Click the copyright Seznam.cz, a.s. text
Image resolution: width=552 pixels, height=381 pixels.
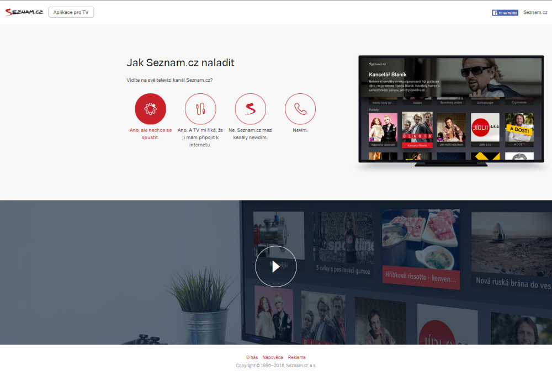point(276,366)
